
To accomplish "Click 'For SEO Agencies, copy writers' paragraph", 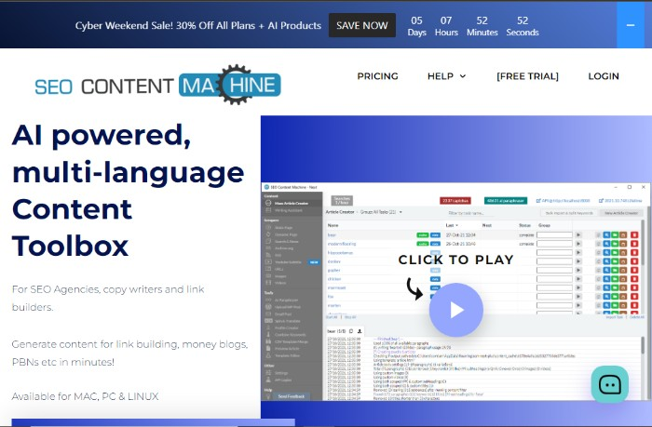I will coord(108,298).
